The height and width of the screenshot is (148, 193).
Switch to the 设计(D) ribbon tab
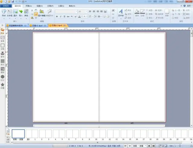pyautogui.click(x=18, y=6)
